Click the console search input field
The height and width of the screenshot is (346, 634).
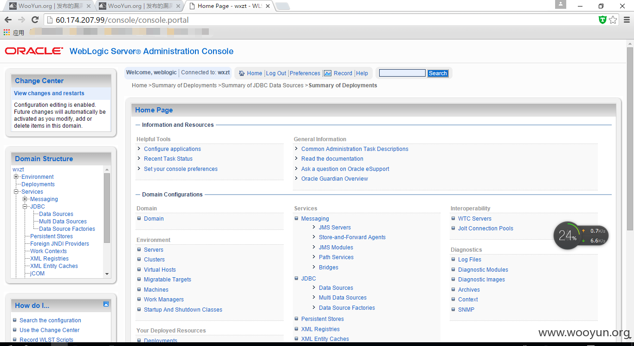click(x=402, y=73)
